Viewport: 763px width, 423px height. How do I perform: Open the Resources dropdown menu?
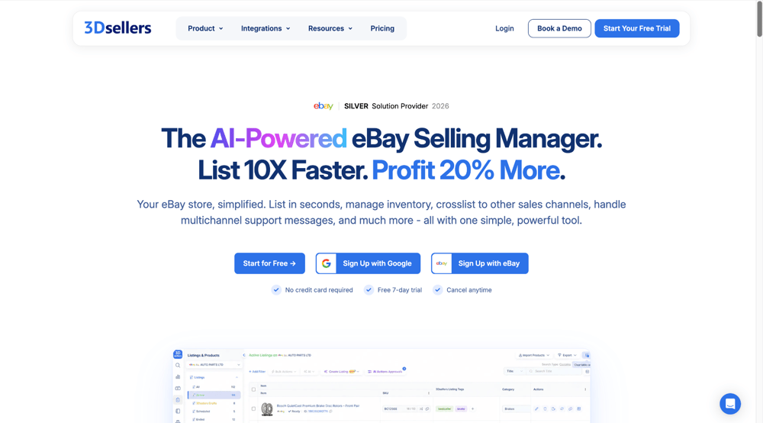tap(330, 28)
